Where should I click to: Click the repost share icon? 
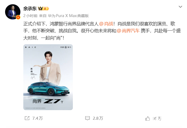[x=27, y=118]
